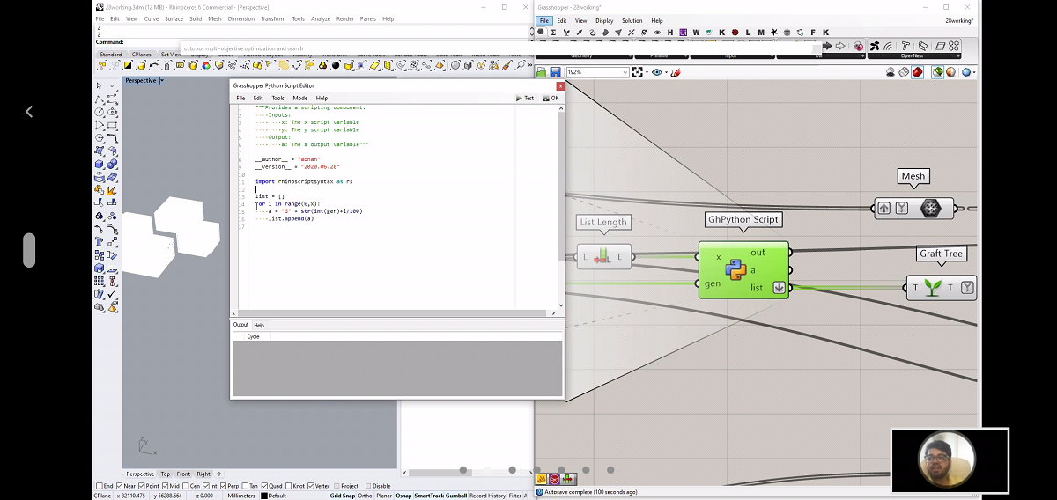Open the Solution menu in Grasshopper
The image size is (1057, 500).
pos(632,20)
